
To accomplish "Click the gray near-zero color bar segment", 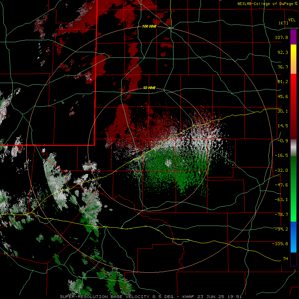I will (x=293, y=148).
